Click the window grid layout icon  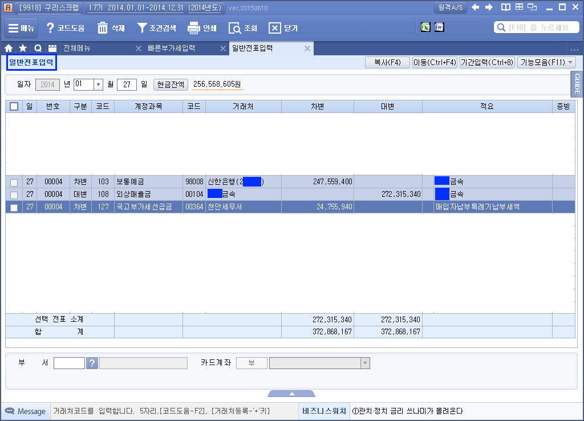coord(519,7)
